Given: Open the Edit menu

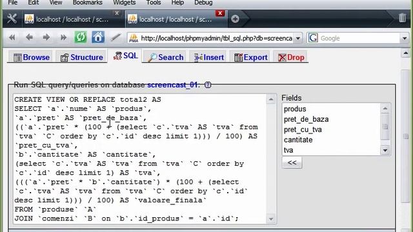Looking at the screenshot, I should pyautogui.click(x=33, y=3).
